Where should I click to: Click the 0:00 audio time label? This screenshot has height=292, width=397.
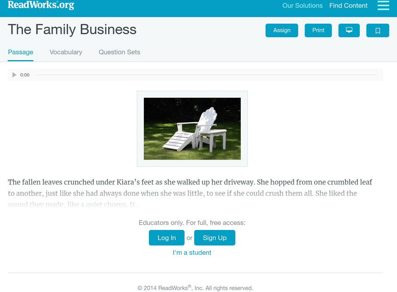pos(25,75)
